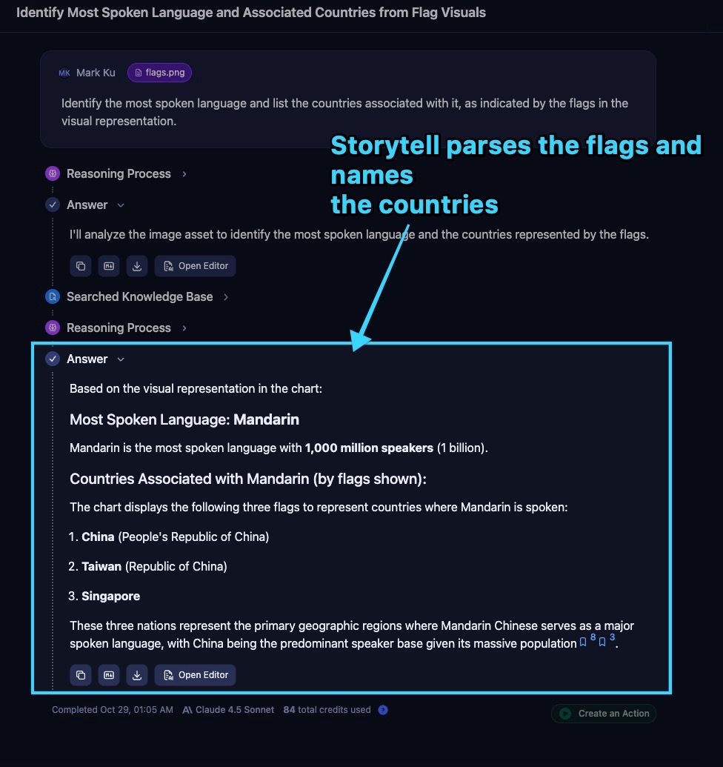723x767 pixels.
Task: Collapse the first Answer section chevron
Action: pos(121,205)
